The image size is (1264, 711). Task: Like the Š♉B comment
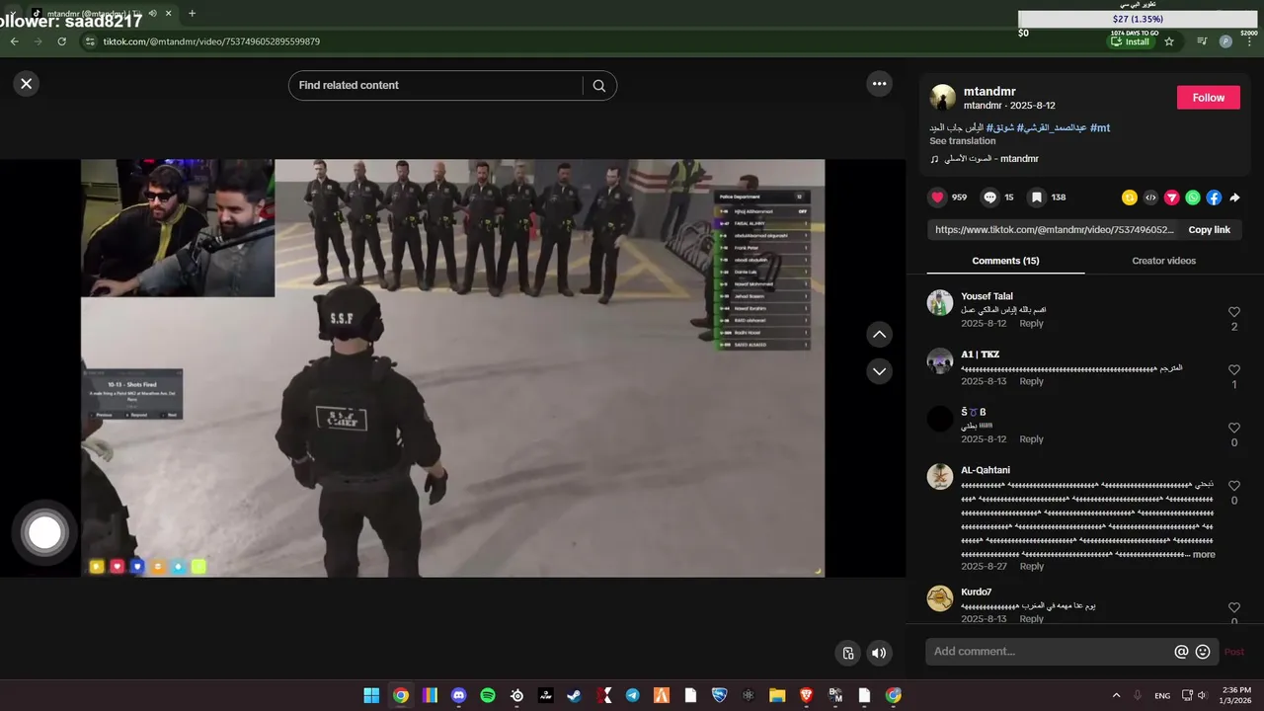(1234, 428)
